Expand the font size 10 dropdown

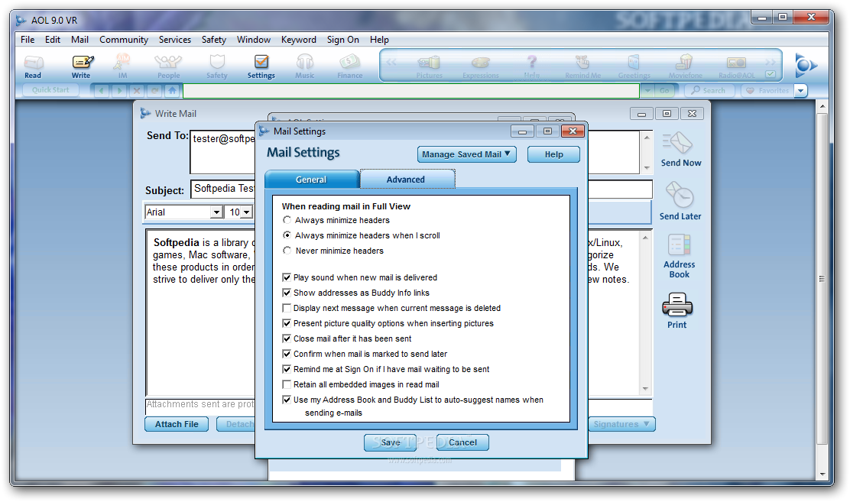click(247, 212)
